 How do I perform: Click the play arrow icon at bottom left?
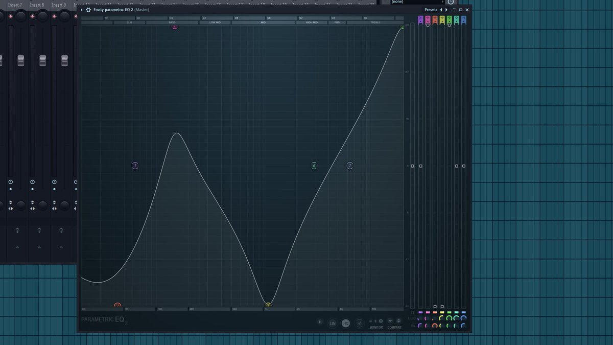pos(320,322)
